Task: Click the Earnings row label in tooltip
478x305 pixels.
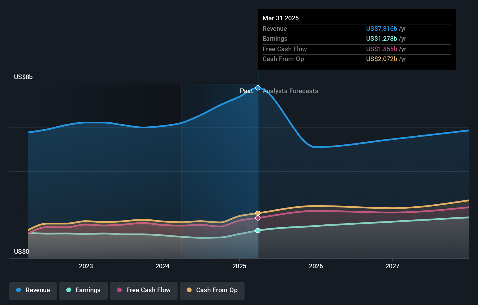Action: (275, 38)
